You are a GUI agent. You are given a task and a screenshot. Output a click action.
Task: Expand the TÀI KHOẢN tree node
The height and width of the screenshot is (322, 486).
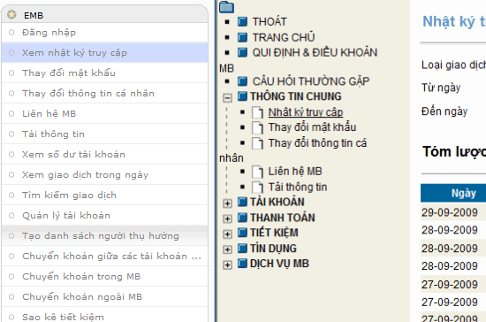227,203
